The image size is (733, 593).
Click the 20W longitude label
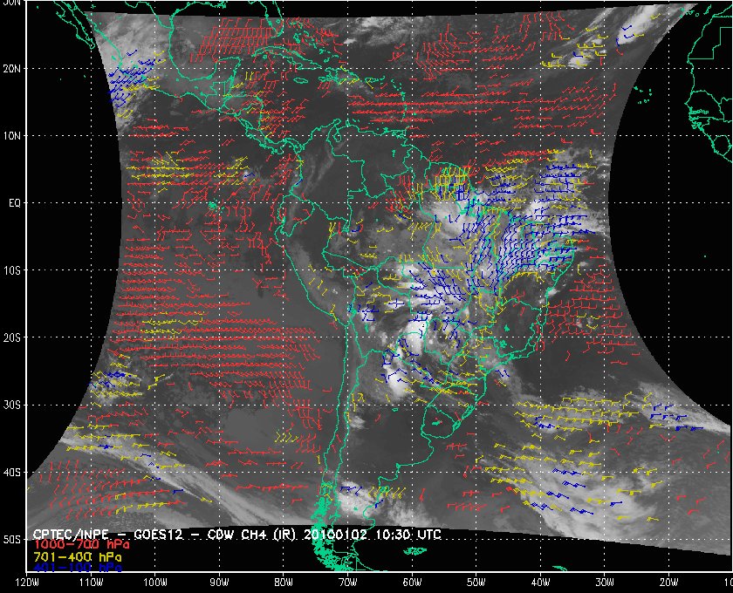669,583
